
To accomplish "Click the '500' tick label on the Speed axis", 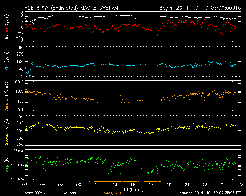I will point(20,123).
